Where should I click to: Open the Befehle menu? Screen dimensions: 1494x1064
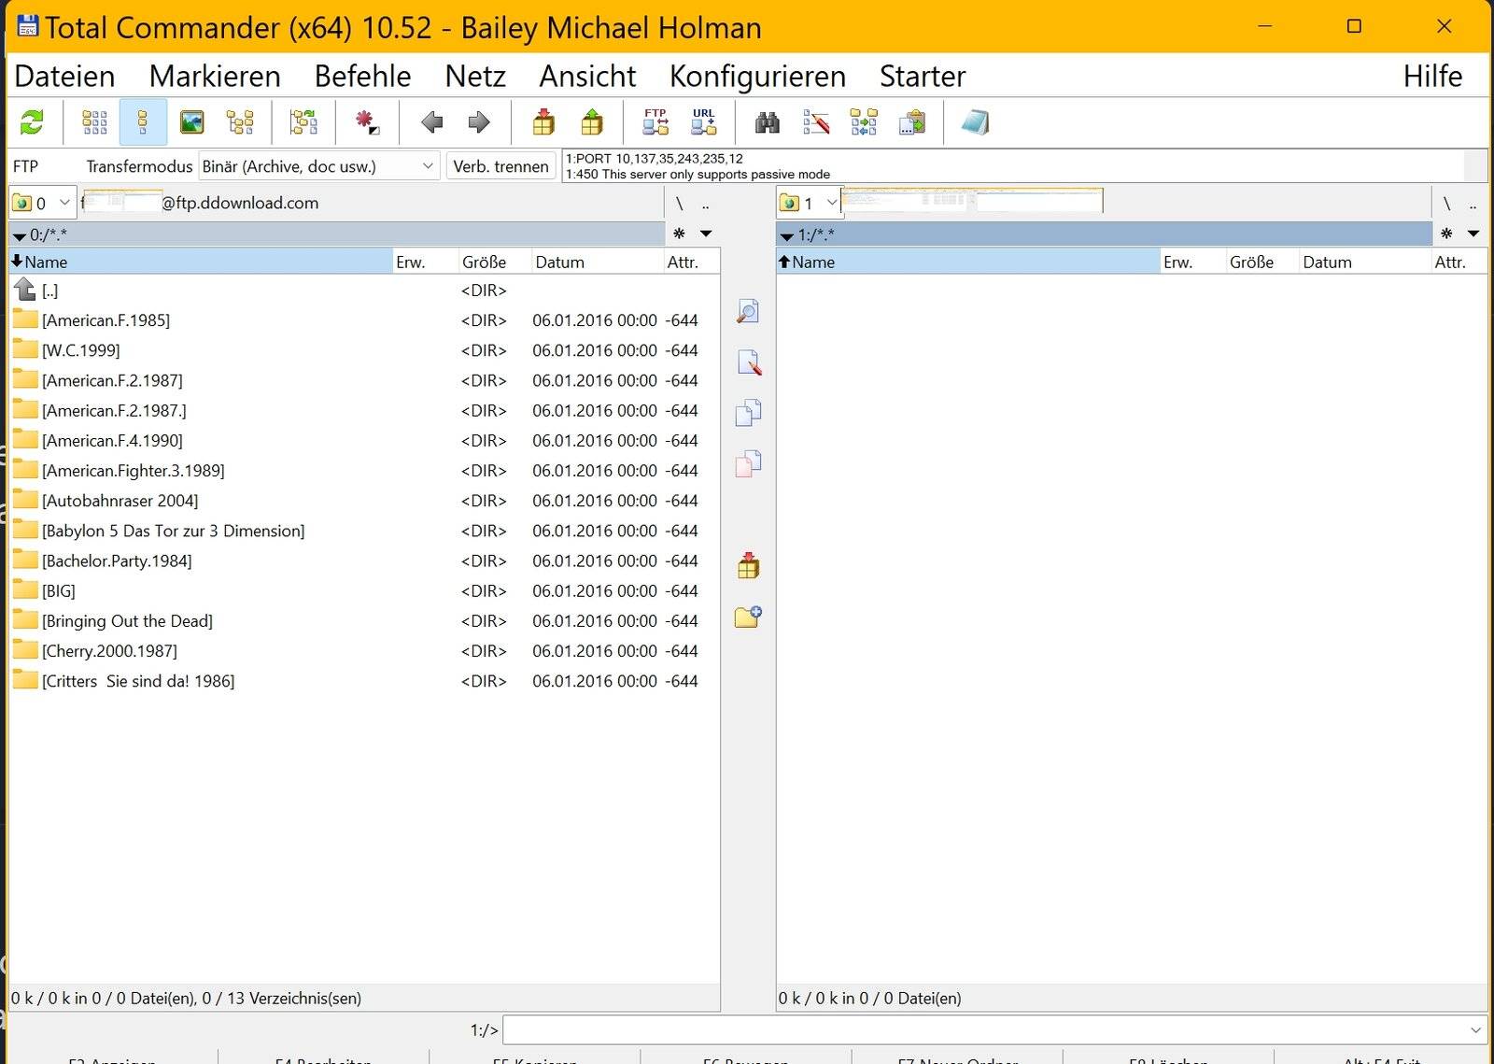362,76
